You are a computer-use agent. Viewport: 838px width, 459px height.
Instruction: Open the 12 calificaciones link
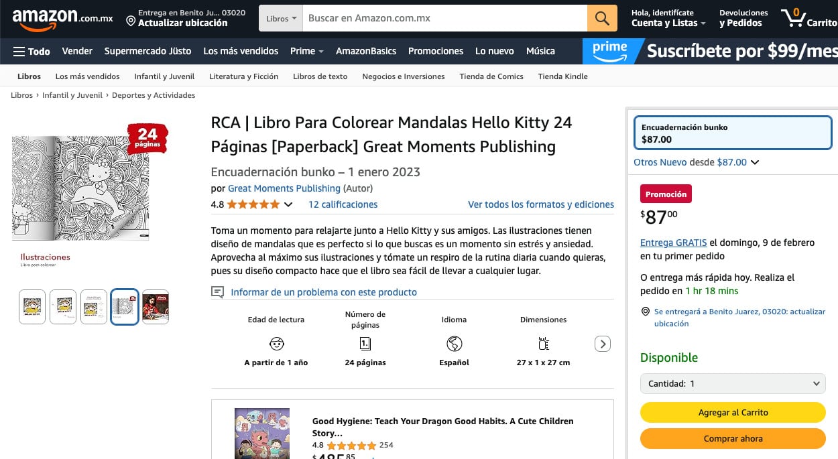[343, 204]
